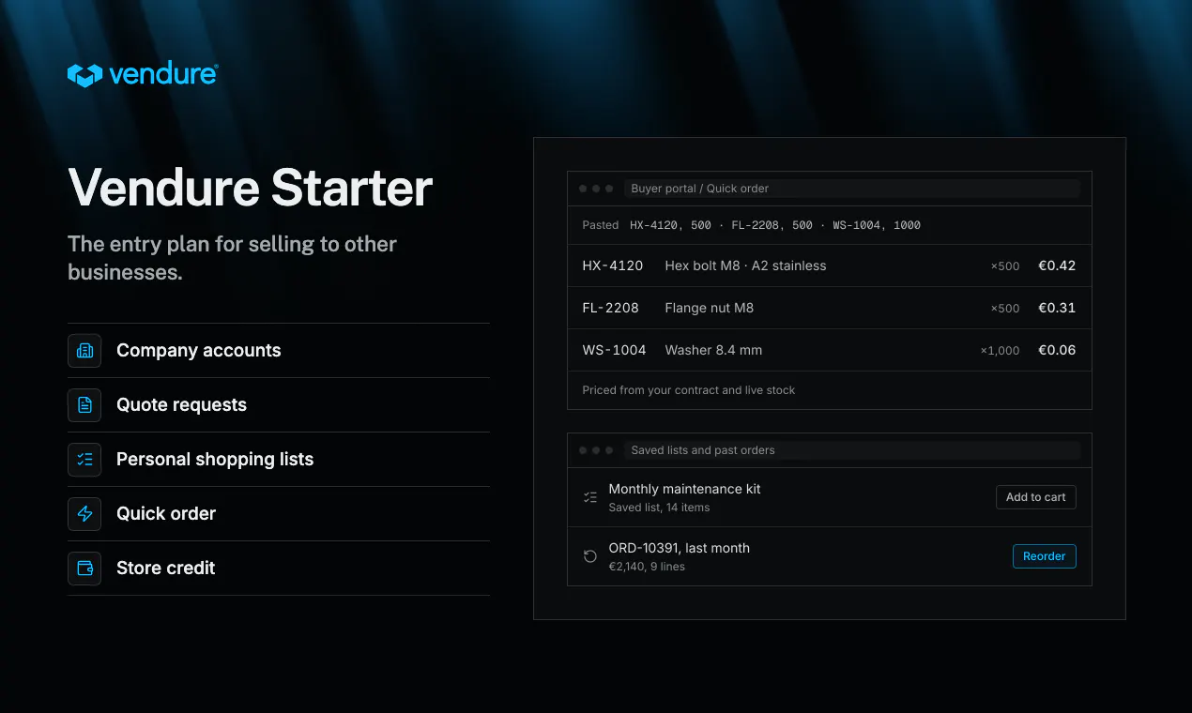Click the €0.42 price
Viewport: 1192px width, 713px height.
pyautogui.click(x=1057, y=265)
